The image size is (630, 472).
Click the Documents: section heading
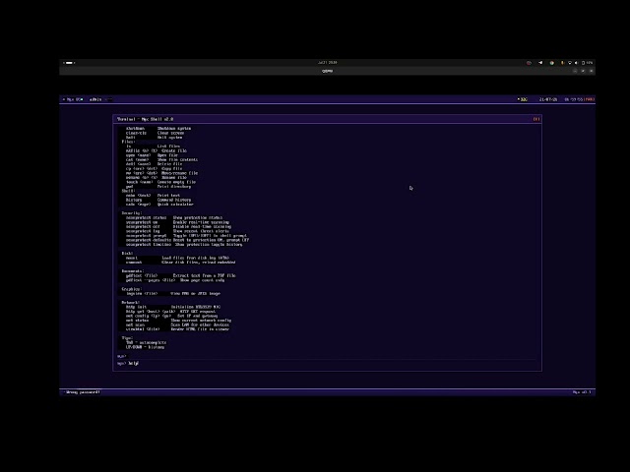pos(133,271)
